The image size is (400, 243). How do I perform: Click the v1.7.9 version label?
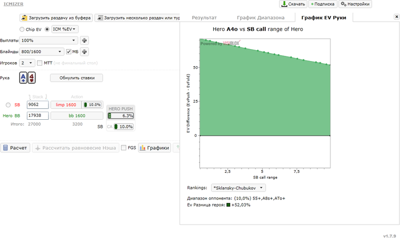click(390, 236)
